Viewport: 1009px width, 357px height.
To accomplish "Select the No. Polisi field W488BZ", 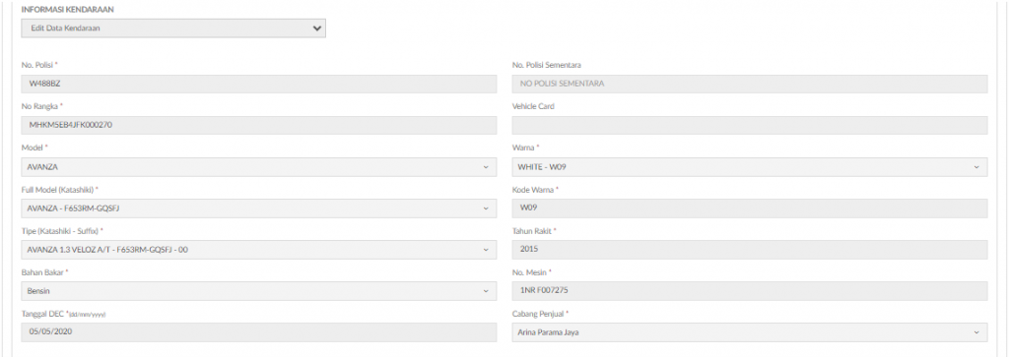I will (x=259, y=85).
